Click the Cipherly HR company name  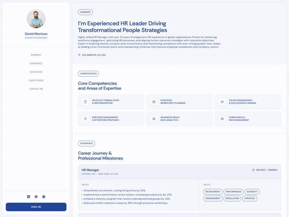[88, 174]
